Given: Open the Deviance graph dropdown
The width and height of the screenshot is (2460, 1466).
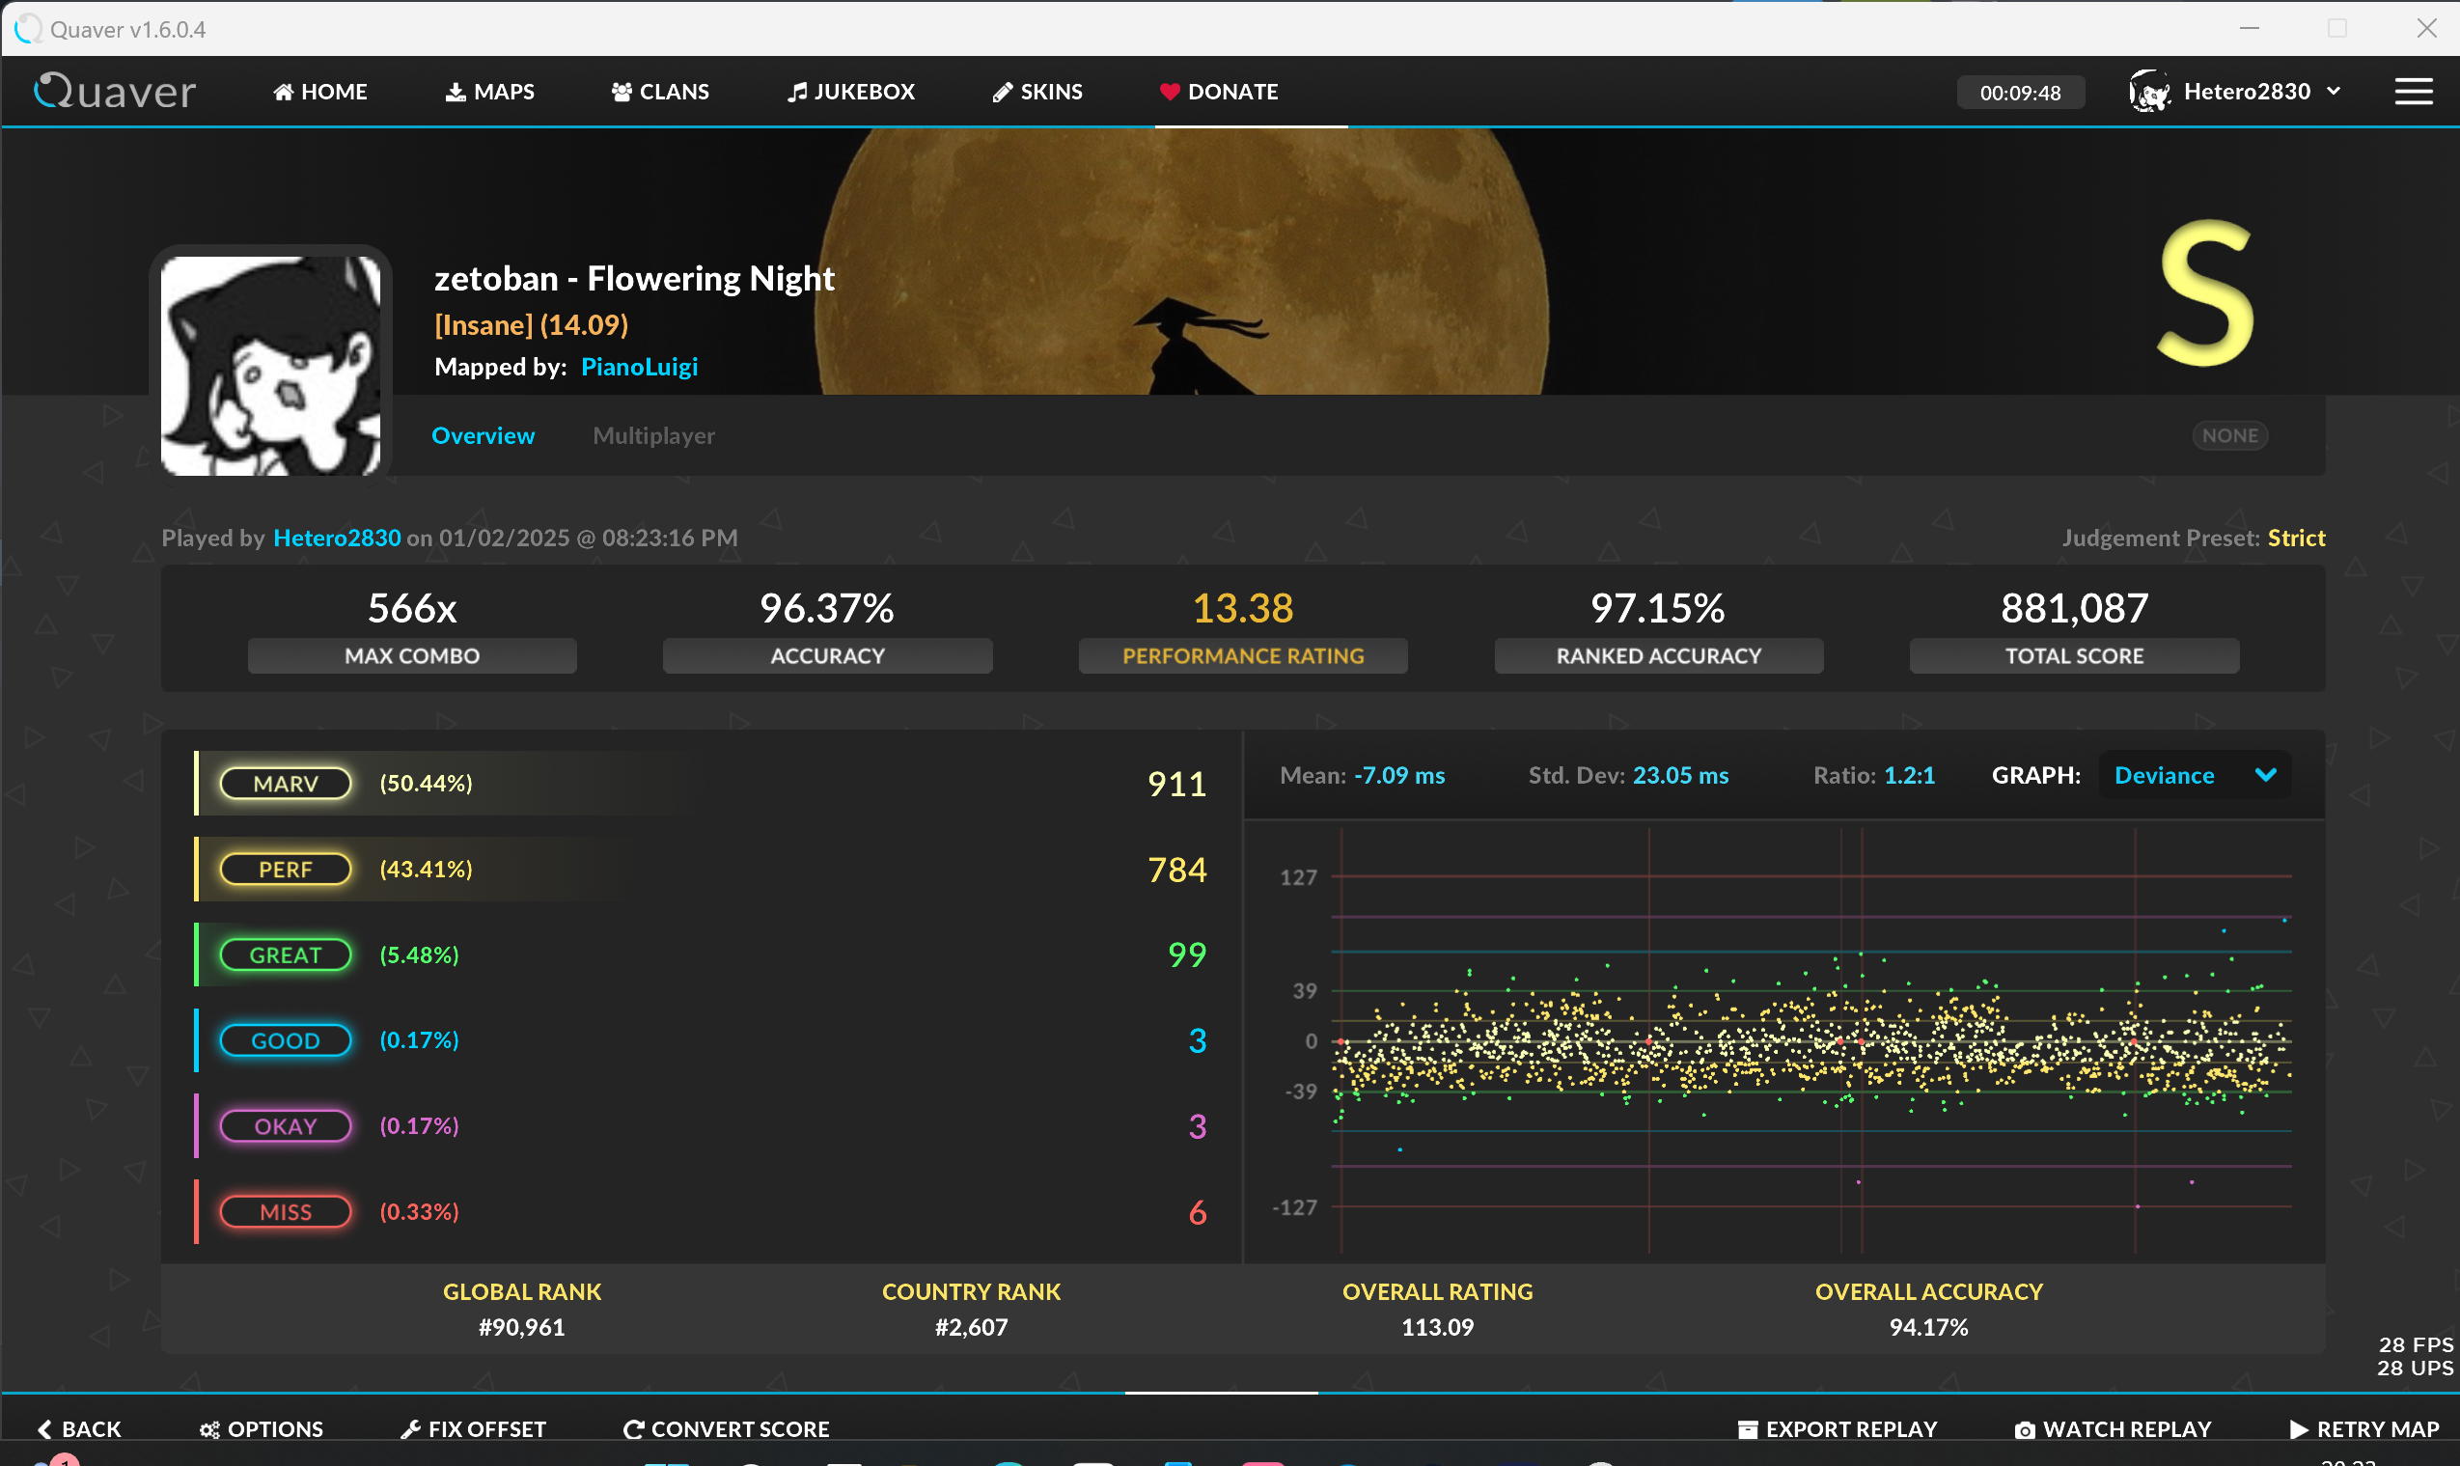Looking at the screenshot, I should (2195, 776).
